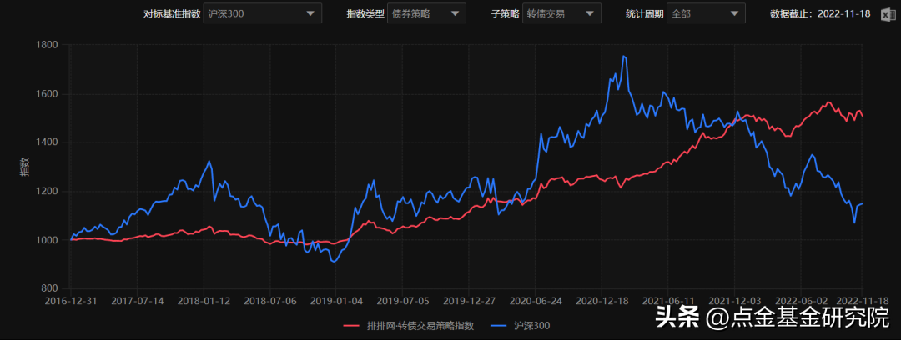
Task: Click the 2020-12-18 x-axis date
Action: [602, 300]
